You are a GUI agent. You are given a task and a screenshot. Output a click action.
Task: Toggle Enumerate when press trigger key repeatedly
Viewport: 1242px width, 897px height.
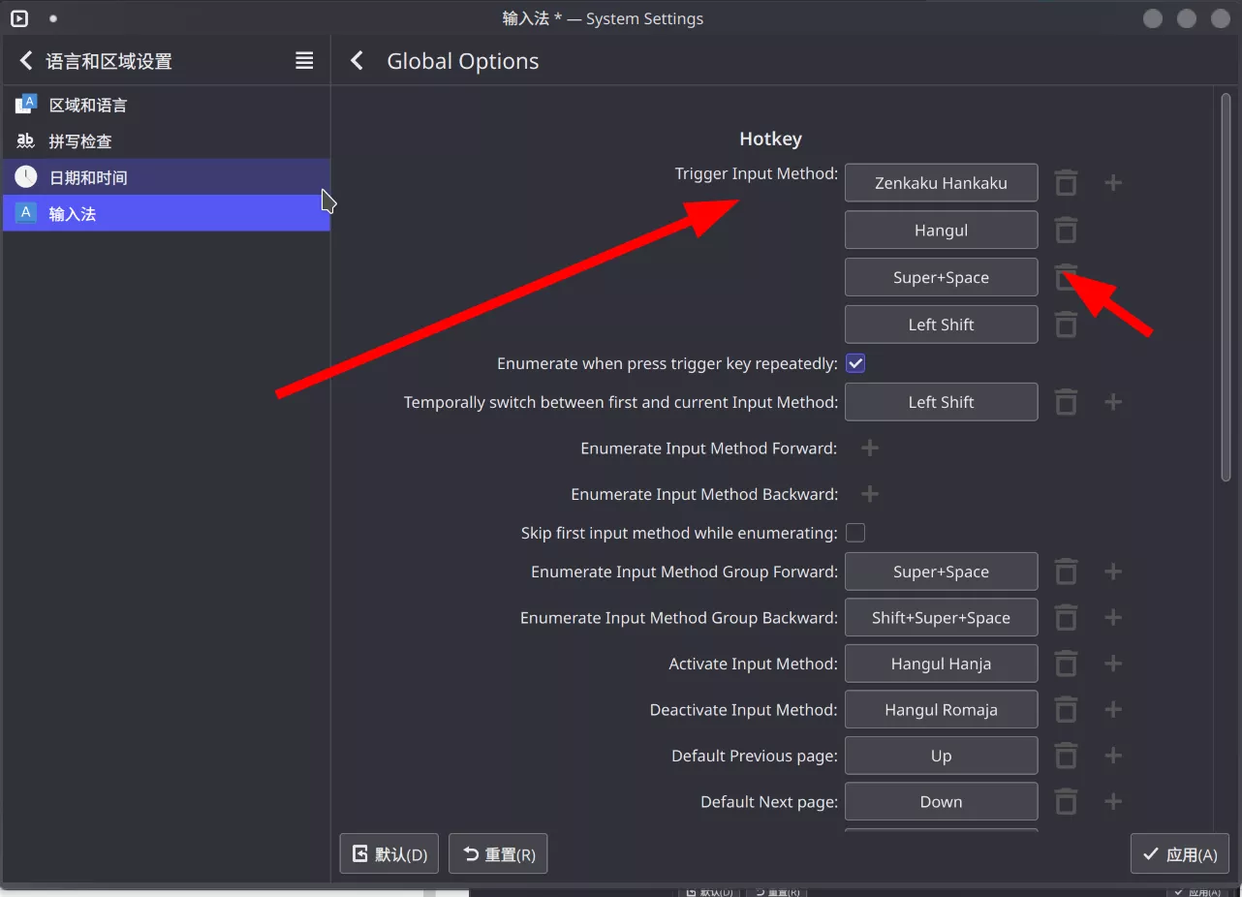click(x=855, y=364)
